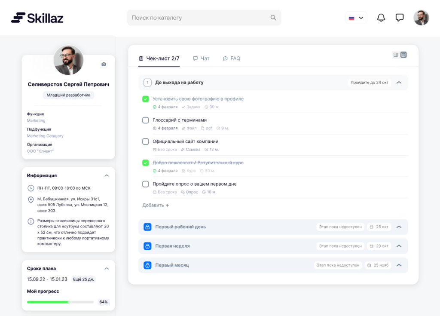440x316 pixels.
Task: Click Добавить + to add item
Action: point(156,206)
